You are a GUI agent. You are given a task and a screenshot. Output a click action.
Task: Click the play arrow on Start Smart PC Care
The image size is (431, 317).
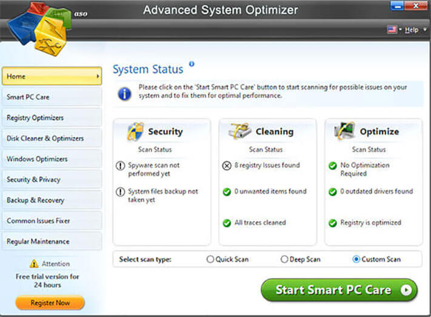point(406,290)
